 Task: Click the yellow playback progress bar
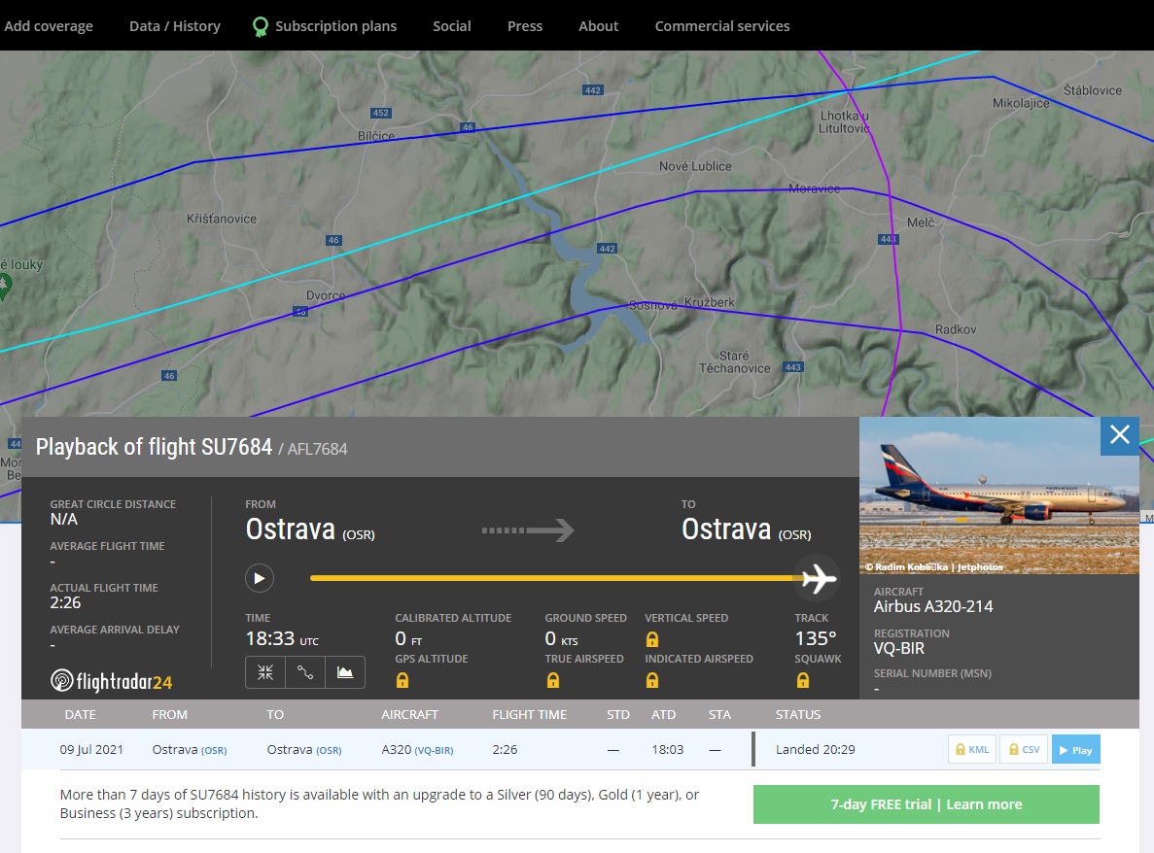click(x=556, y=578)
